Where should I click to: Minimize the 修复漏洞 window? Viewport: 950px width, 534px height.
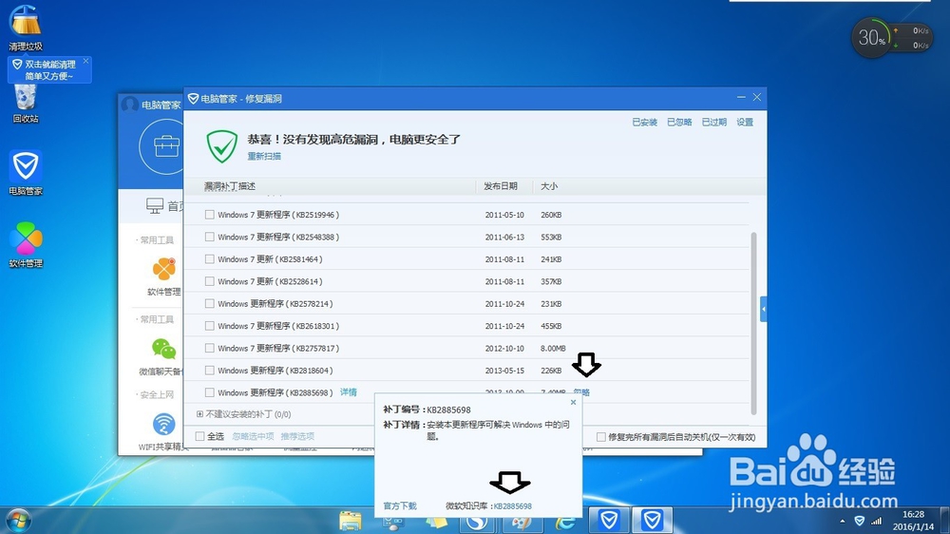(741, 97)
